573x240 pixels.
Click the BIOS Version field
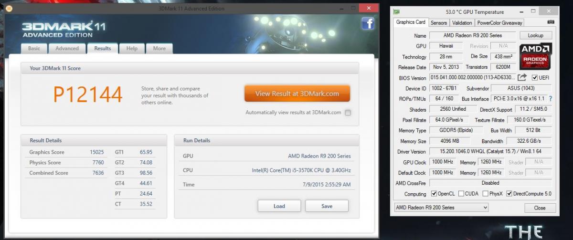click(x=473, y=78)
